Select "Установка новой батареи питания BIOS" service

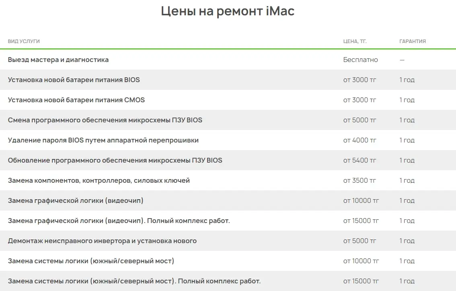coord(74,80)
